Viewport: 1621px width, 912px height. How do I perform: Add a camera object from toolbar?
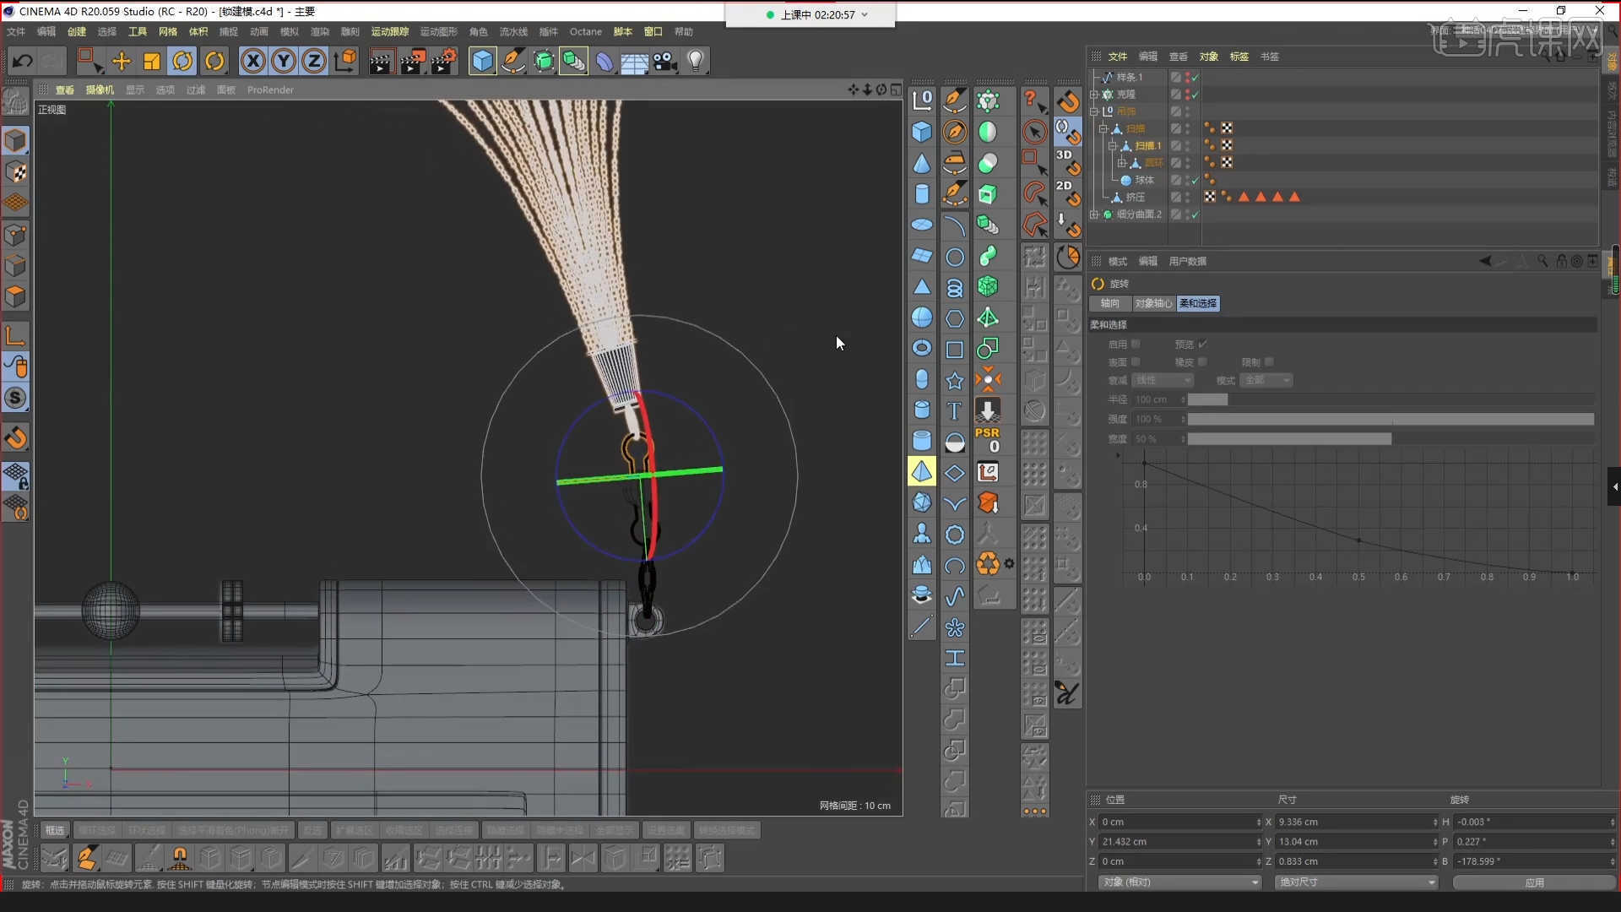tap(665, 61)
